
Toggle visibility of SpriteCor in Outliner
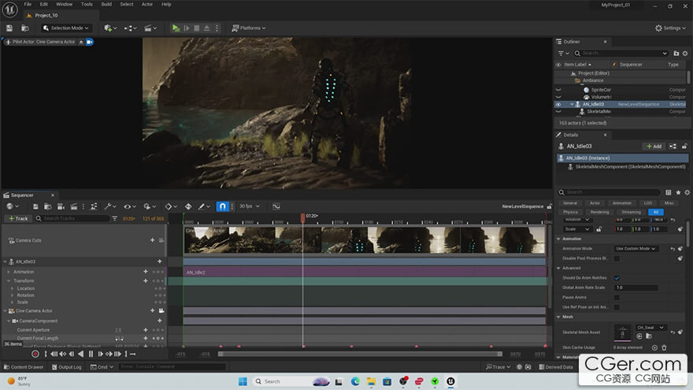point(558,90)
